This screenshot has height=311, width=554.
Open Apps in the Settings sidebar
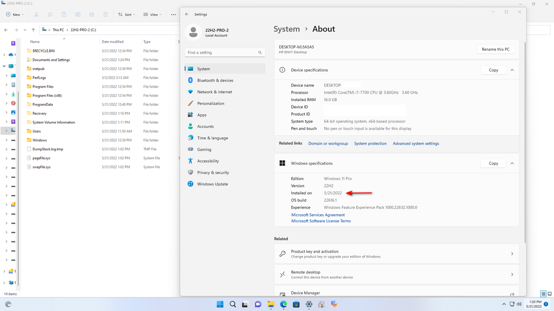point(225,115)
